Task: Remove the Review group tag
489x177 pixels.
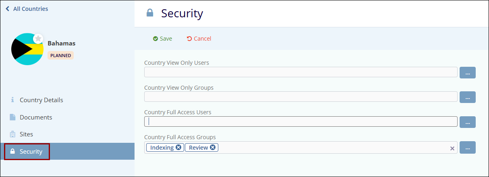Action: pyautogui.click(x=213, y=148)
